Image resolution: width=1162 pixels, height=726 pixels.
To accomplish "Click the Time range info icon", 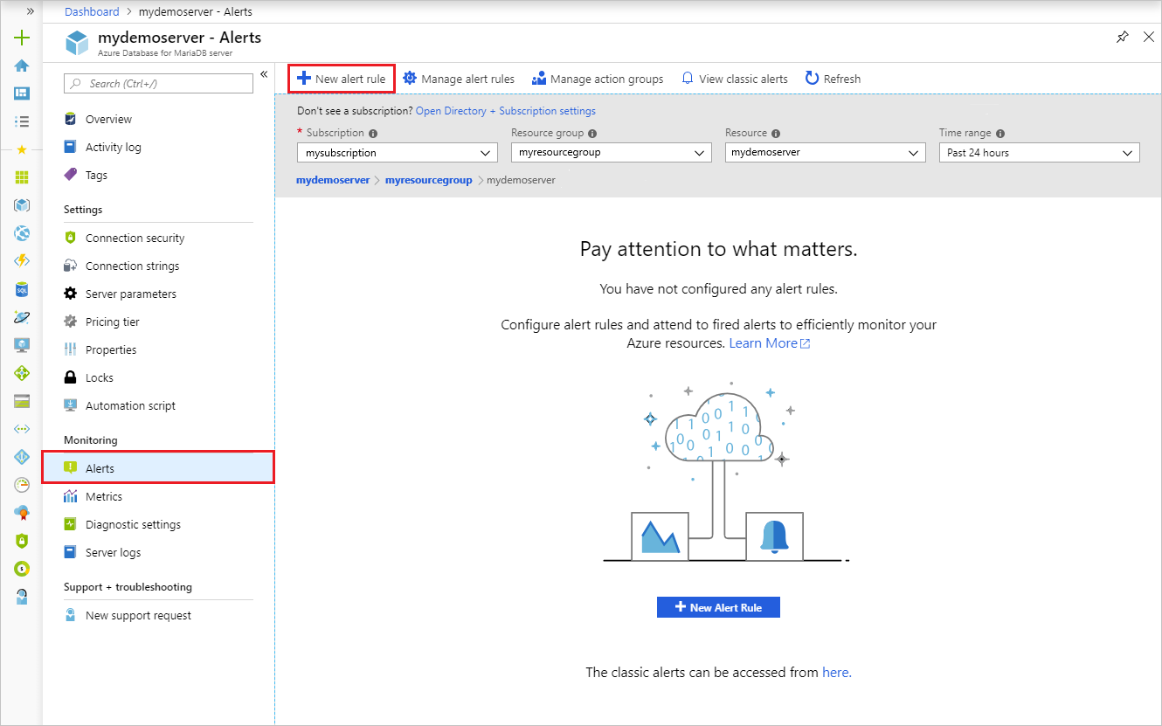I will [1000, 134].
